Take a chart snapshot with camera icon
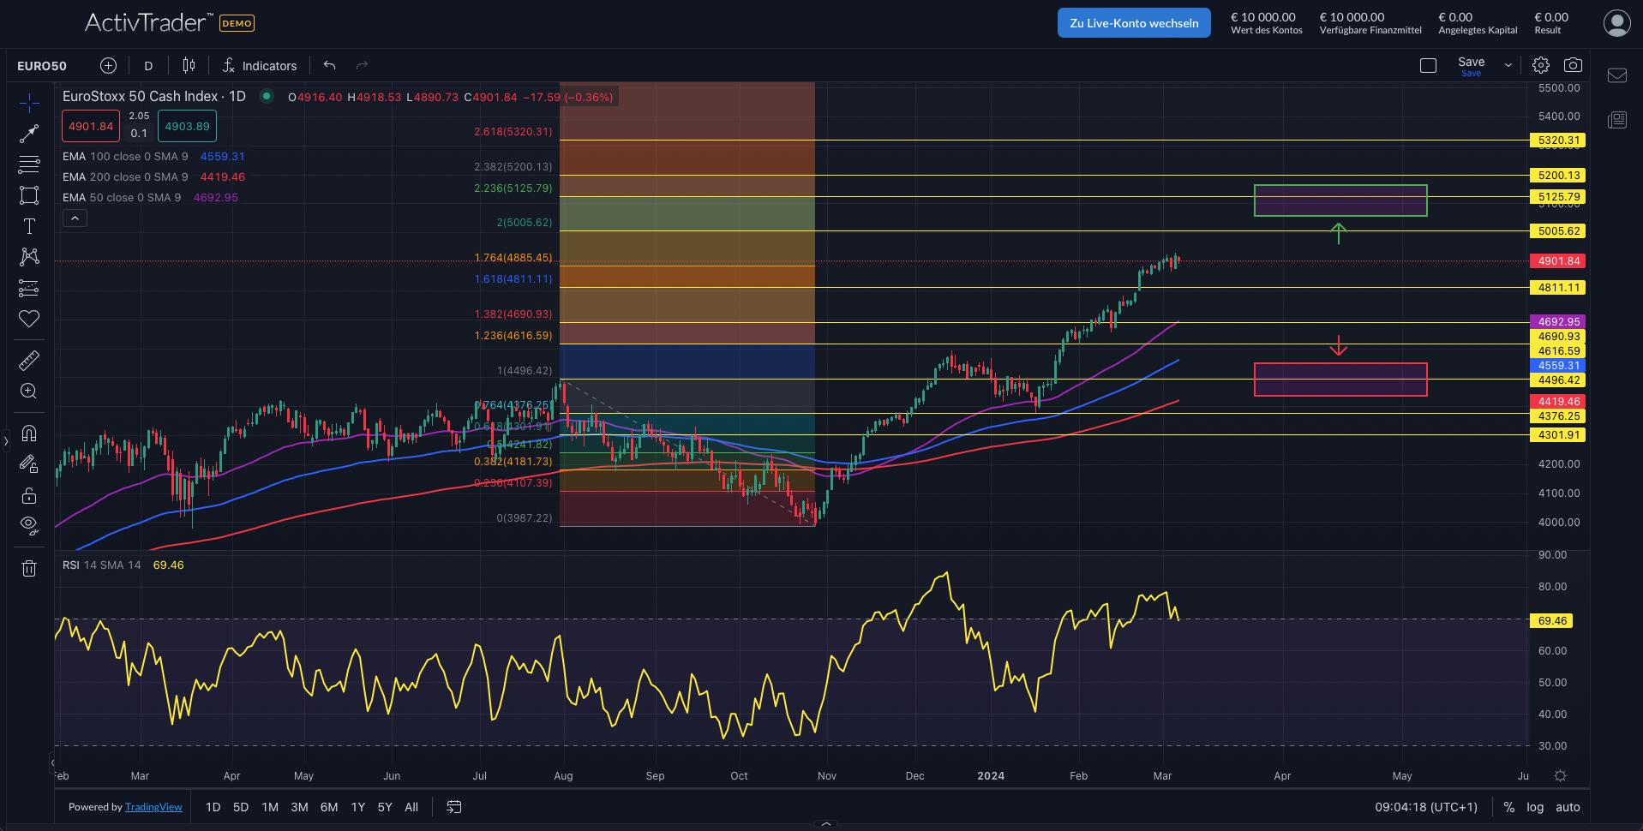 (1574, 64)
